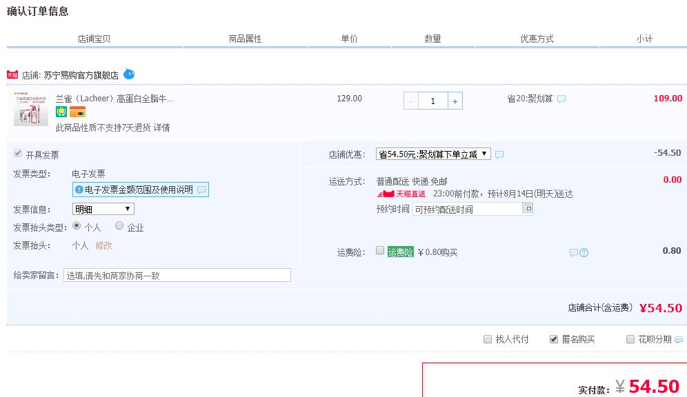Image resolution: width=687 pixels, height=397 pixels.
Task: Enable the 运费险 shipping insurance checkbox
Action: pyautogui.click(x=380, y=250)
